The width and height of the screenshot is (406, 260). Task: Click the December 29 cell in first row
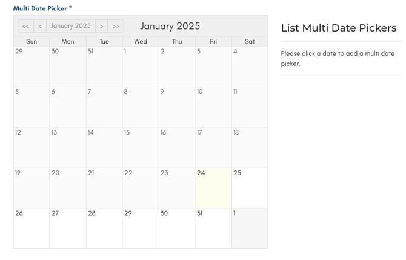(32, 67)
